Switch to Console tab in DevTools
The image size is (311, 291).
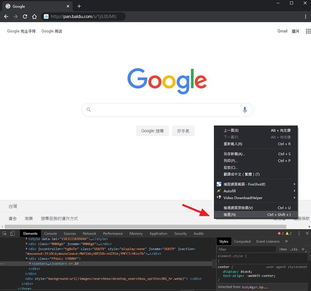(x=51, y=233)
